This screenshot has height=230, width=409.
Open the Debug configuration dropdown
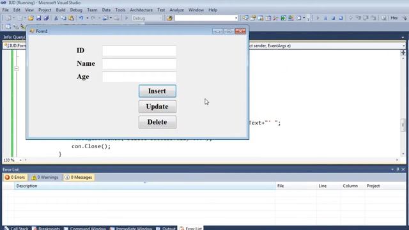pos(147,18)
